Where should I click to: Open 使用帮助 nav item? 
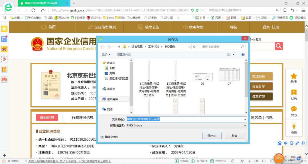coord(193,27)
